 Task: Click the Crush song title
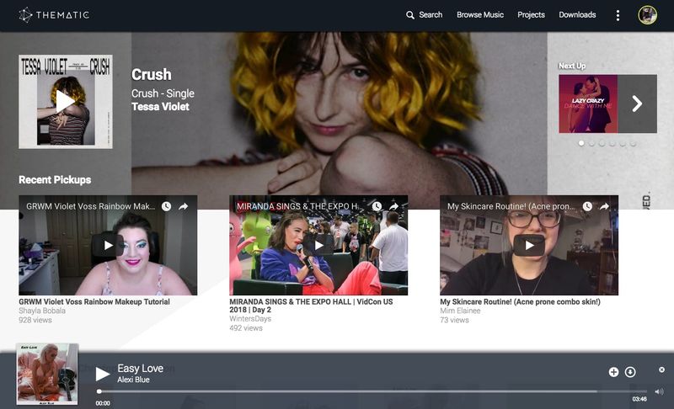point(152,75)
